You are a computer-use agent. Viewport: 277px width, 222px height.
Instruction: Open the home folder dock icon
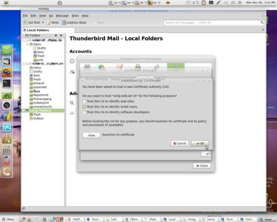[7, 96]
